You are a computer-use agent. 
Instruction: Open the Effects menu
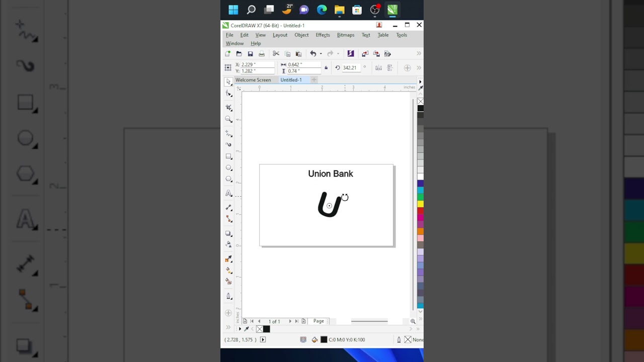click(x=323, y=35)
